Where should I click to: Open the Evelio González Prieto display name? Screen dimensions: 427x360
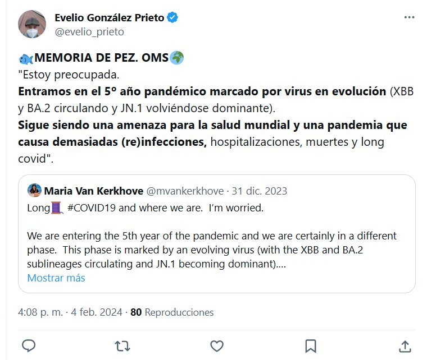(x=109, y=18)
